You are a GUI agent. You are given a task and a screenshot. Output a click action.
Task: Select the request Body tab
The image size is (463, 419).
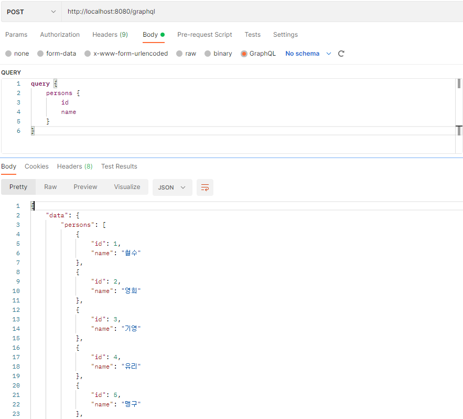154,35
